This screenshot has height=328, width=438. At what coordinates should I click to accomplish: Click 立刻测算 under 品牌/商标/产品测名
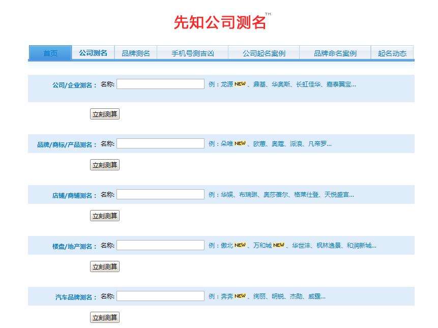[x=105, y=165]
